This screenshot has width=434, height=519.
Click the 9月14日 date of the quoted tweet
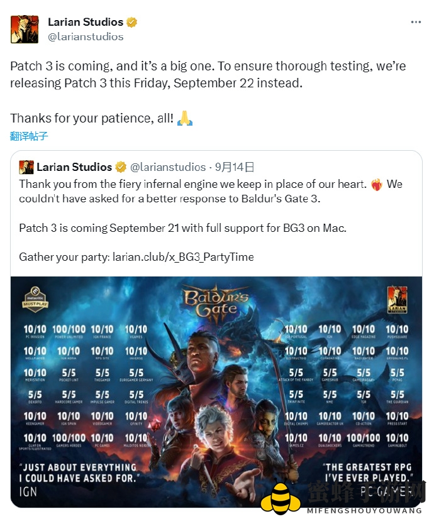coord(235,167)
